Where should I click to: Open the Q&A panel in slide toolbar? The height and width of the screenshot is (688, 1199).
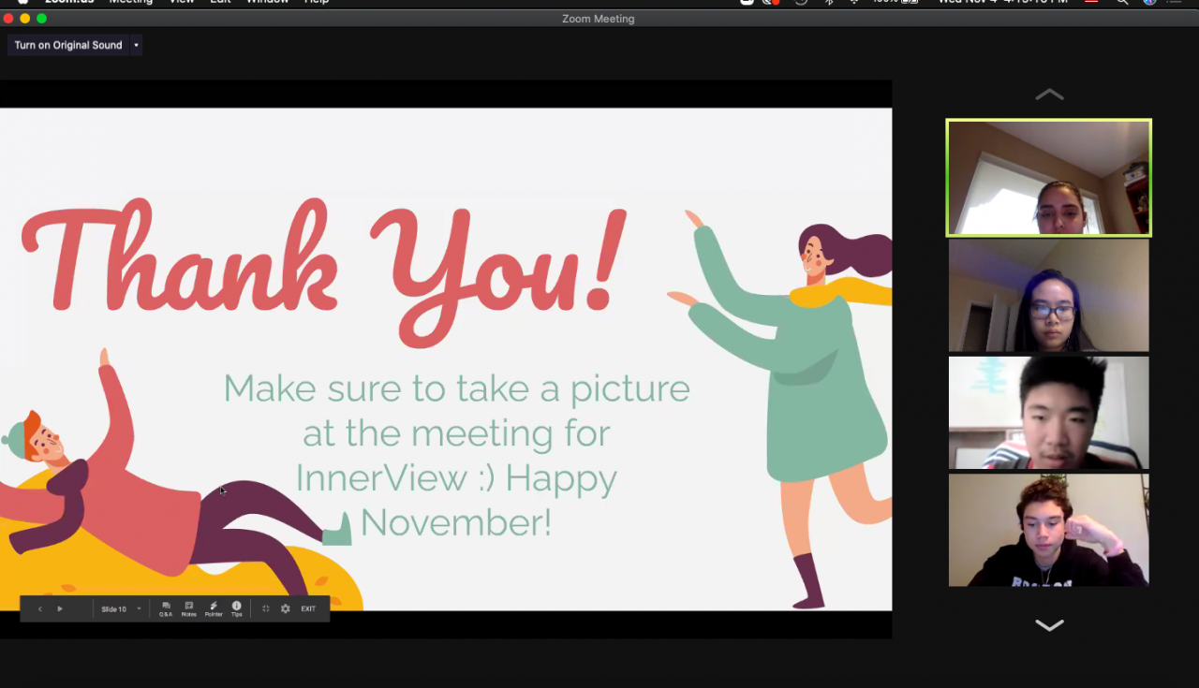(x=166, y=608)
